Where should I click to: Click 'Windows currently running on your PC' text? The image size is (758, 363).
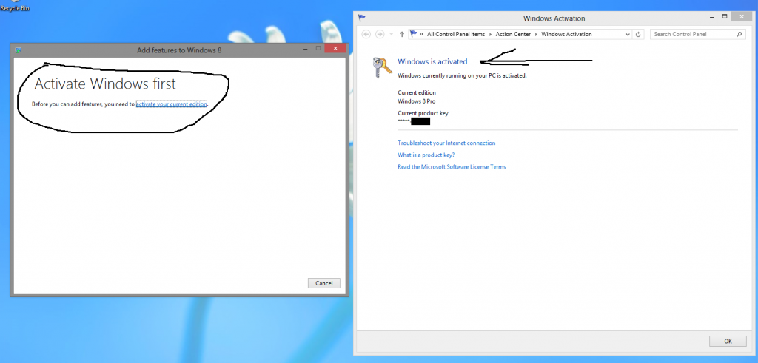click(462, 76)
